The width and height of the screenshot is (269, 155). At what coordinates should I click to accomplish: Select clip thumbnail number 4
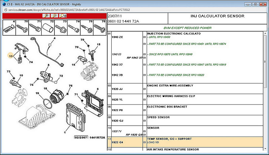coord(9,28)
